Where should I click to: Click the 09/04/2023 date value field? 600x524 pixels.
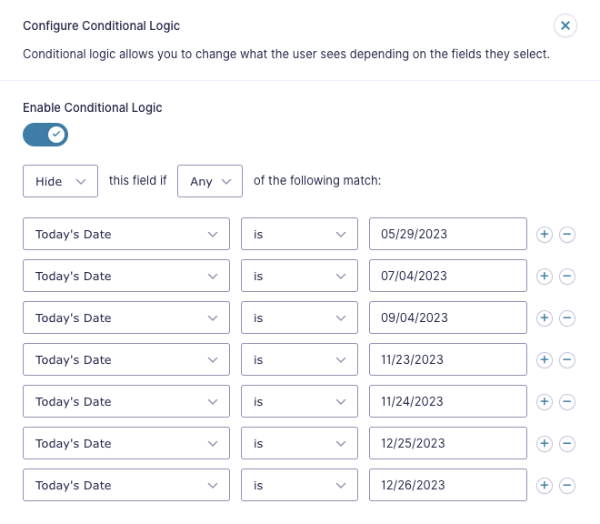(448, 317)
